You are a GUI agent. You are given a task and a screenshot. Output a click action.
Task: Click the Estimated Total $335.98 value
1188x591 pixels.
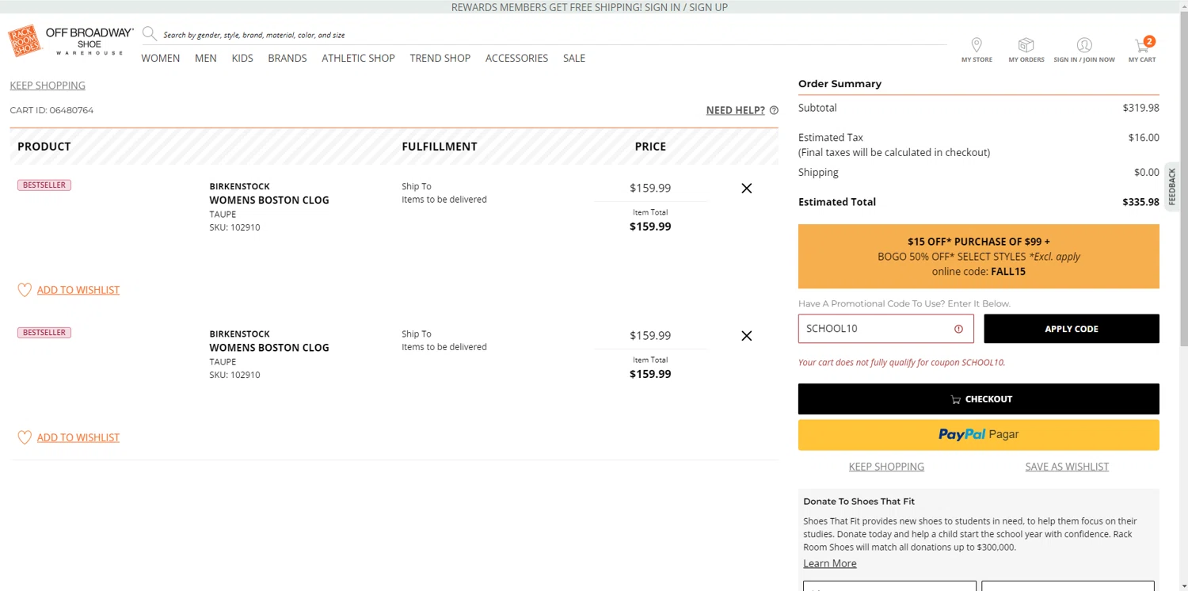1140,202
